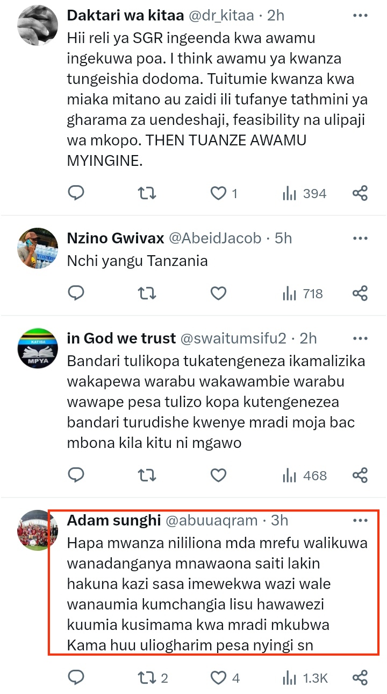View Adam sunghi's 1.3K views analytics

tap(305, 678)
